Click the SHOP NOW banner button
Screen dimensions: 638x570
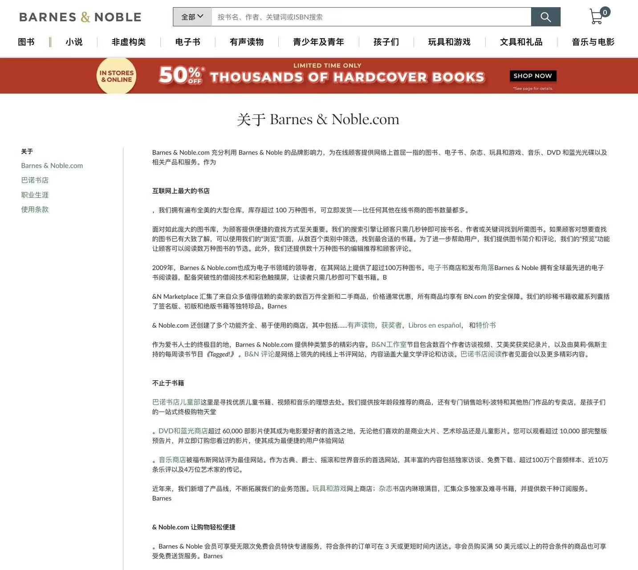(x=532, y=76)
